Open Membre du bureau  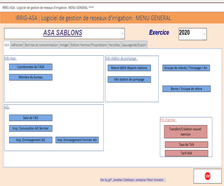tap(31, 77)
